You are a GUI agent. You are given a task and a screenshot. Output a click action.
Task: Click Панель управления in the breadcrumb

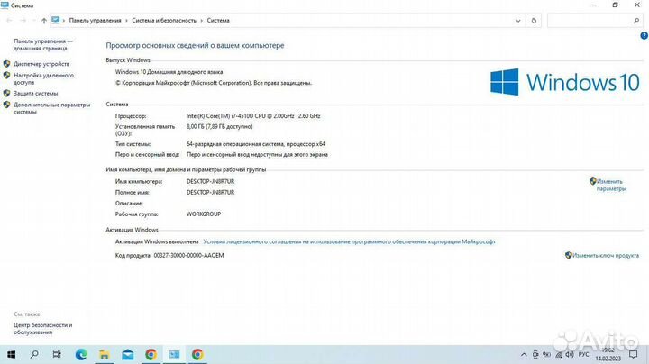click(96, 20)
